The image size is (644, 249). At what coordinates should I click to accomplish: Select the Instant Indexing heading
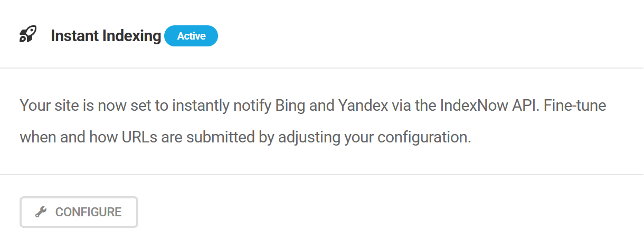106,36
